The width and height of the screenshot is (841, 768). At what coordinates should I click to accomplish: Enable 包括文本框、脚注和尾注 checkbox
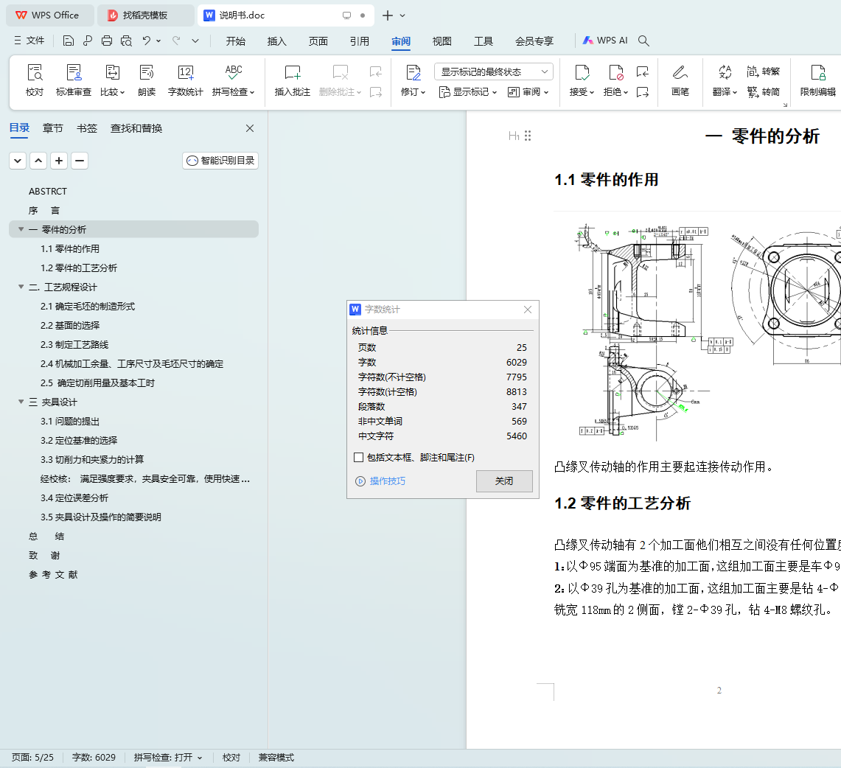pyautogui.click(x=359, y=458)
